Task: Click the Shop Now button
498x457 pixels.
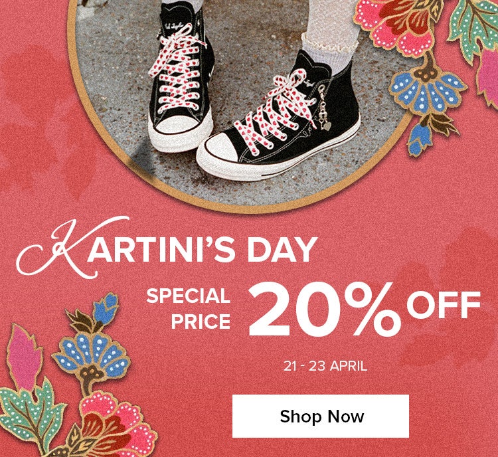Action: 321,416
